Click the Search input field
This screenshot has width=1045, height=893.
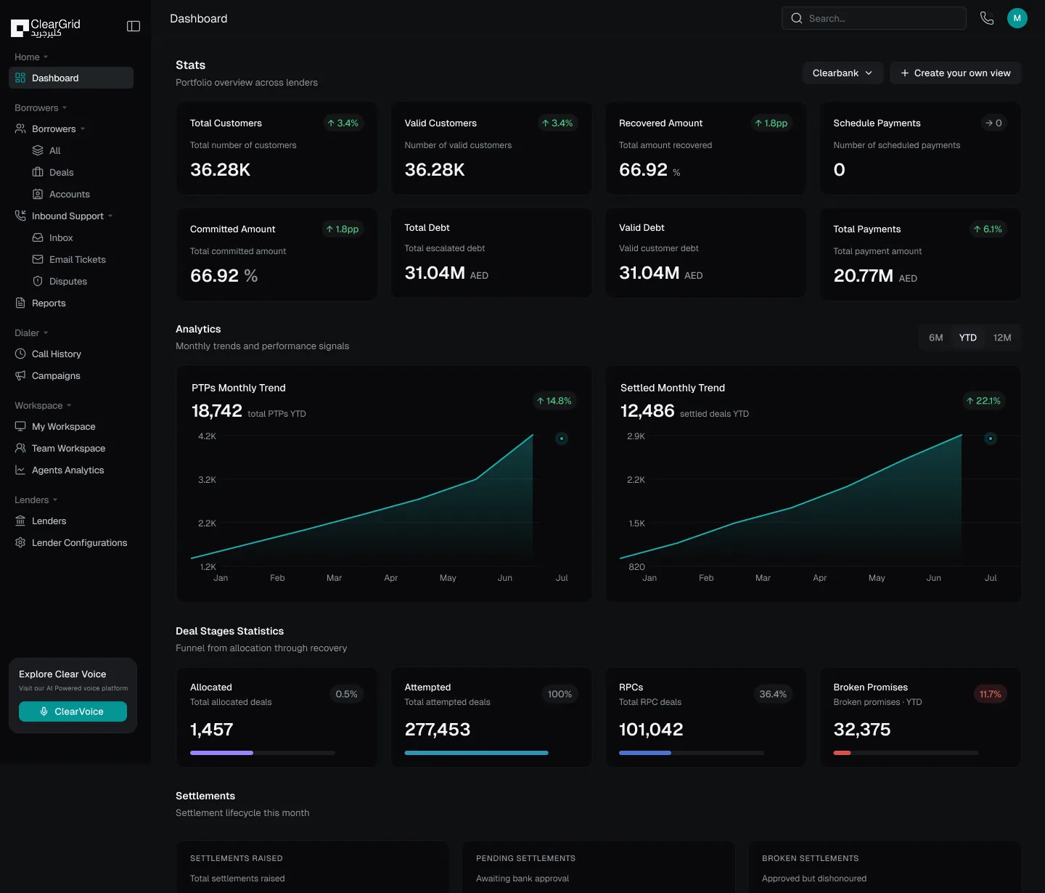874,18
